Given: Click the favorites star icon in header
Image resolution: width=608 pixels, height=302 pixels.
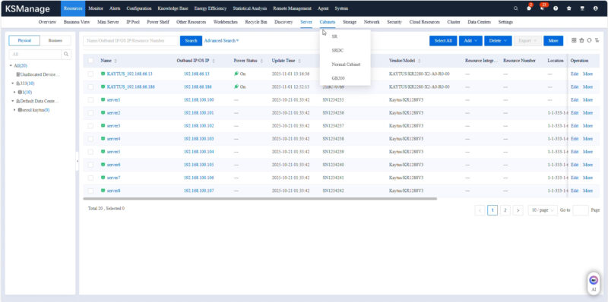Looking at the screenshot, I should point(568,8).
